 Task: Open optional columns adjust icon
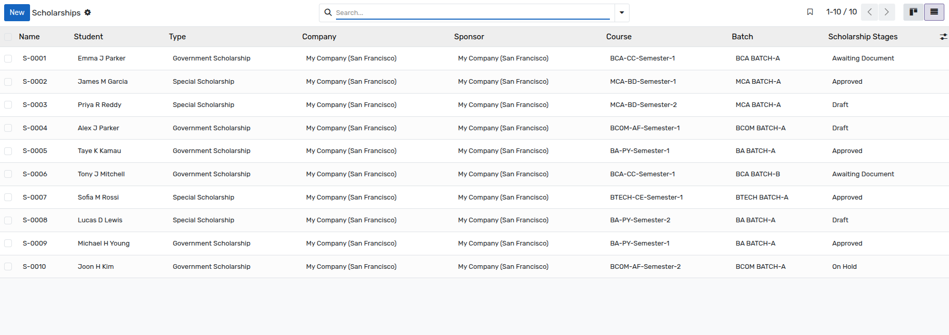[x=943, y=37]
